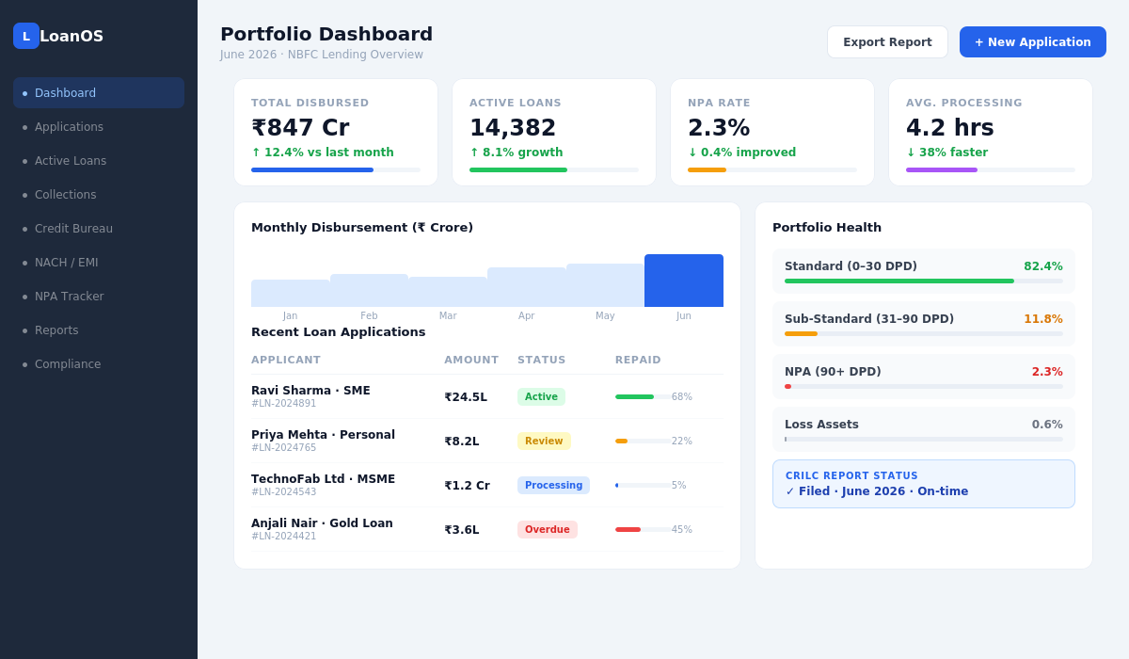Open Compliance sidebar item

point(99,364)
